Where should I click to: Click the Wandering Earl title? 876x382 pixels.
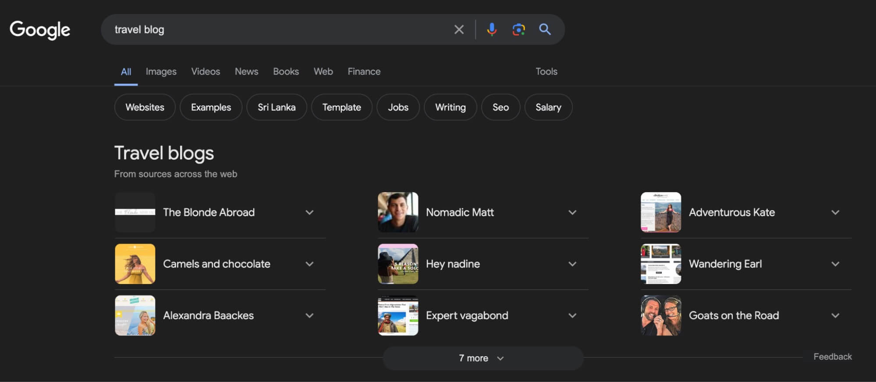[725, 264]
